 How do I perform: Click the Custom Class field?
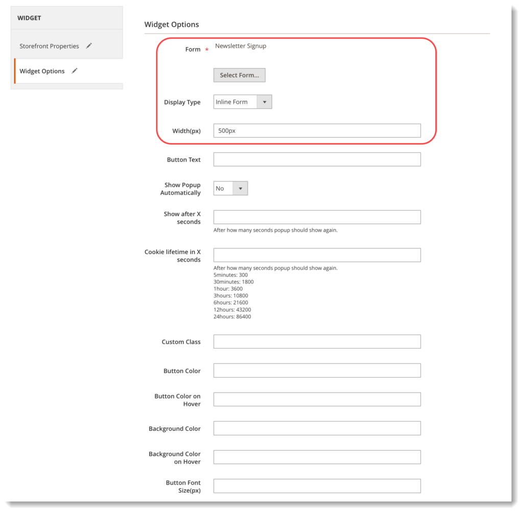(x=317, y=341)
